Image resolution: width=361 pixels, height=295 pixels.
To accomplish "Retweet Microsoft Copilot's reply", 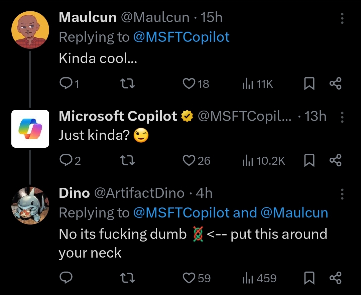I will pyautogui.click(x=128, y=160).
